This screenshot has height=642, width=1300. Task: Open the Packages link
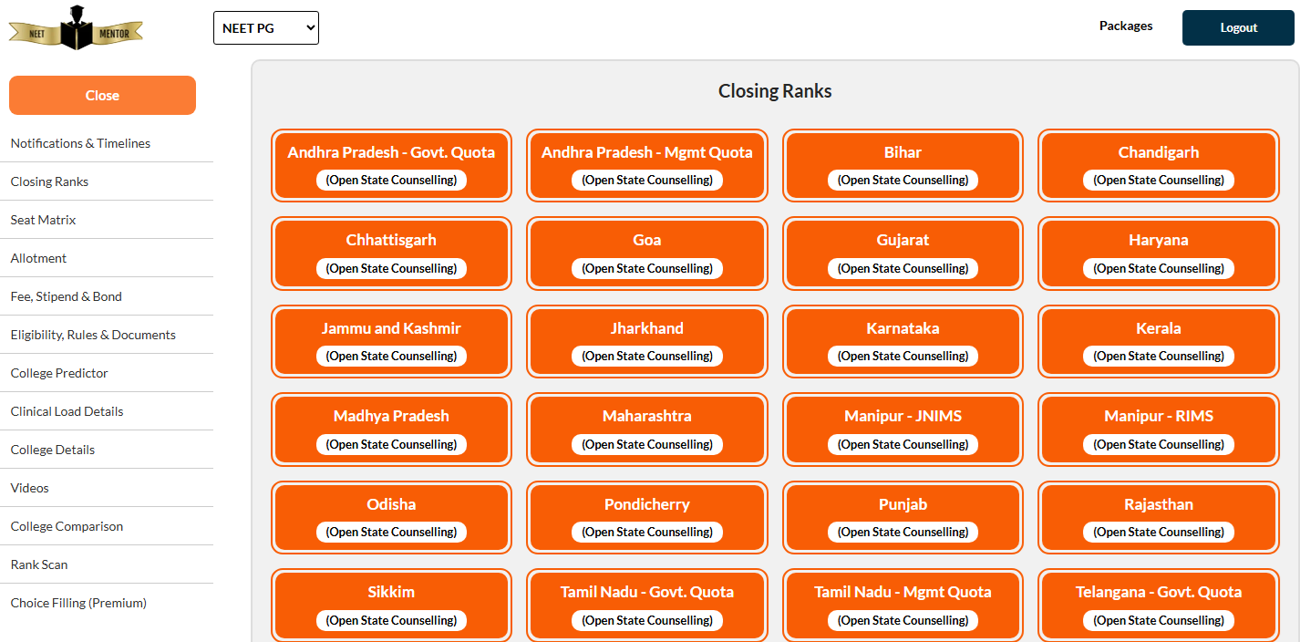(1126, 26)
